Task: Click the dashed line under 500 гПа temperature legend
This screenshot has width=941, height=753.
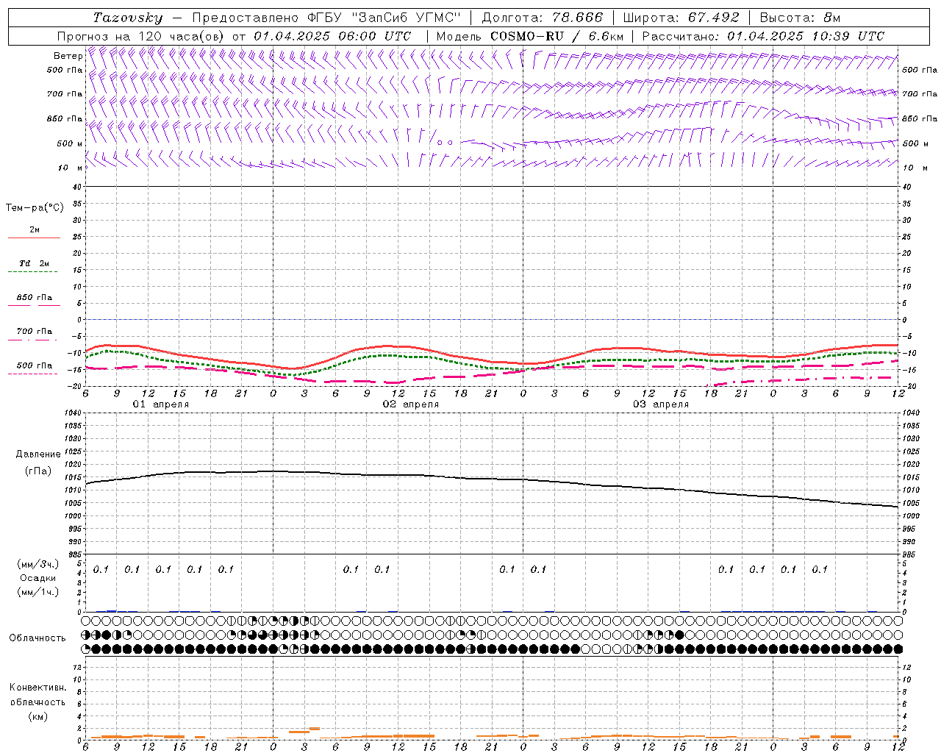Action: tap(32, 374)
